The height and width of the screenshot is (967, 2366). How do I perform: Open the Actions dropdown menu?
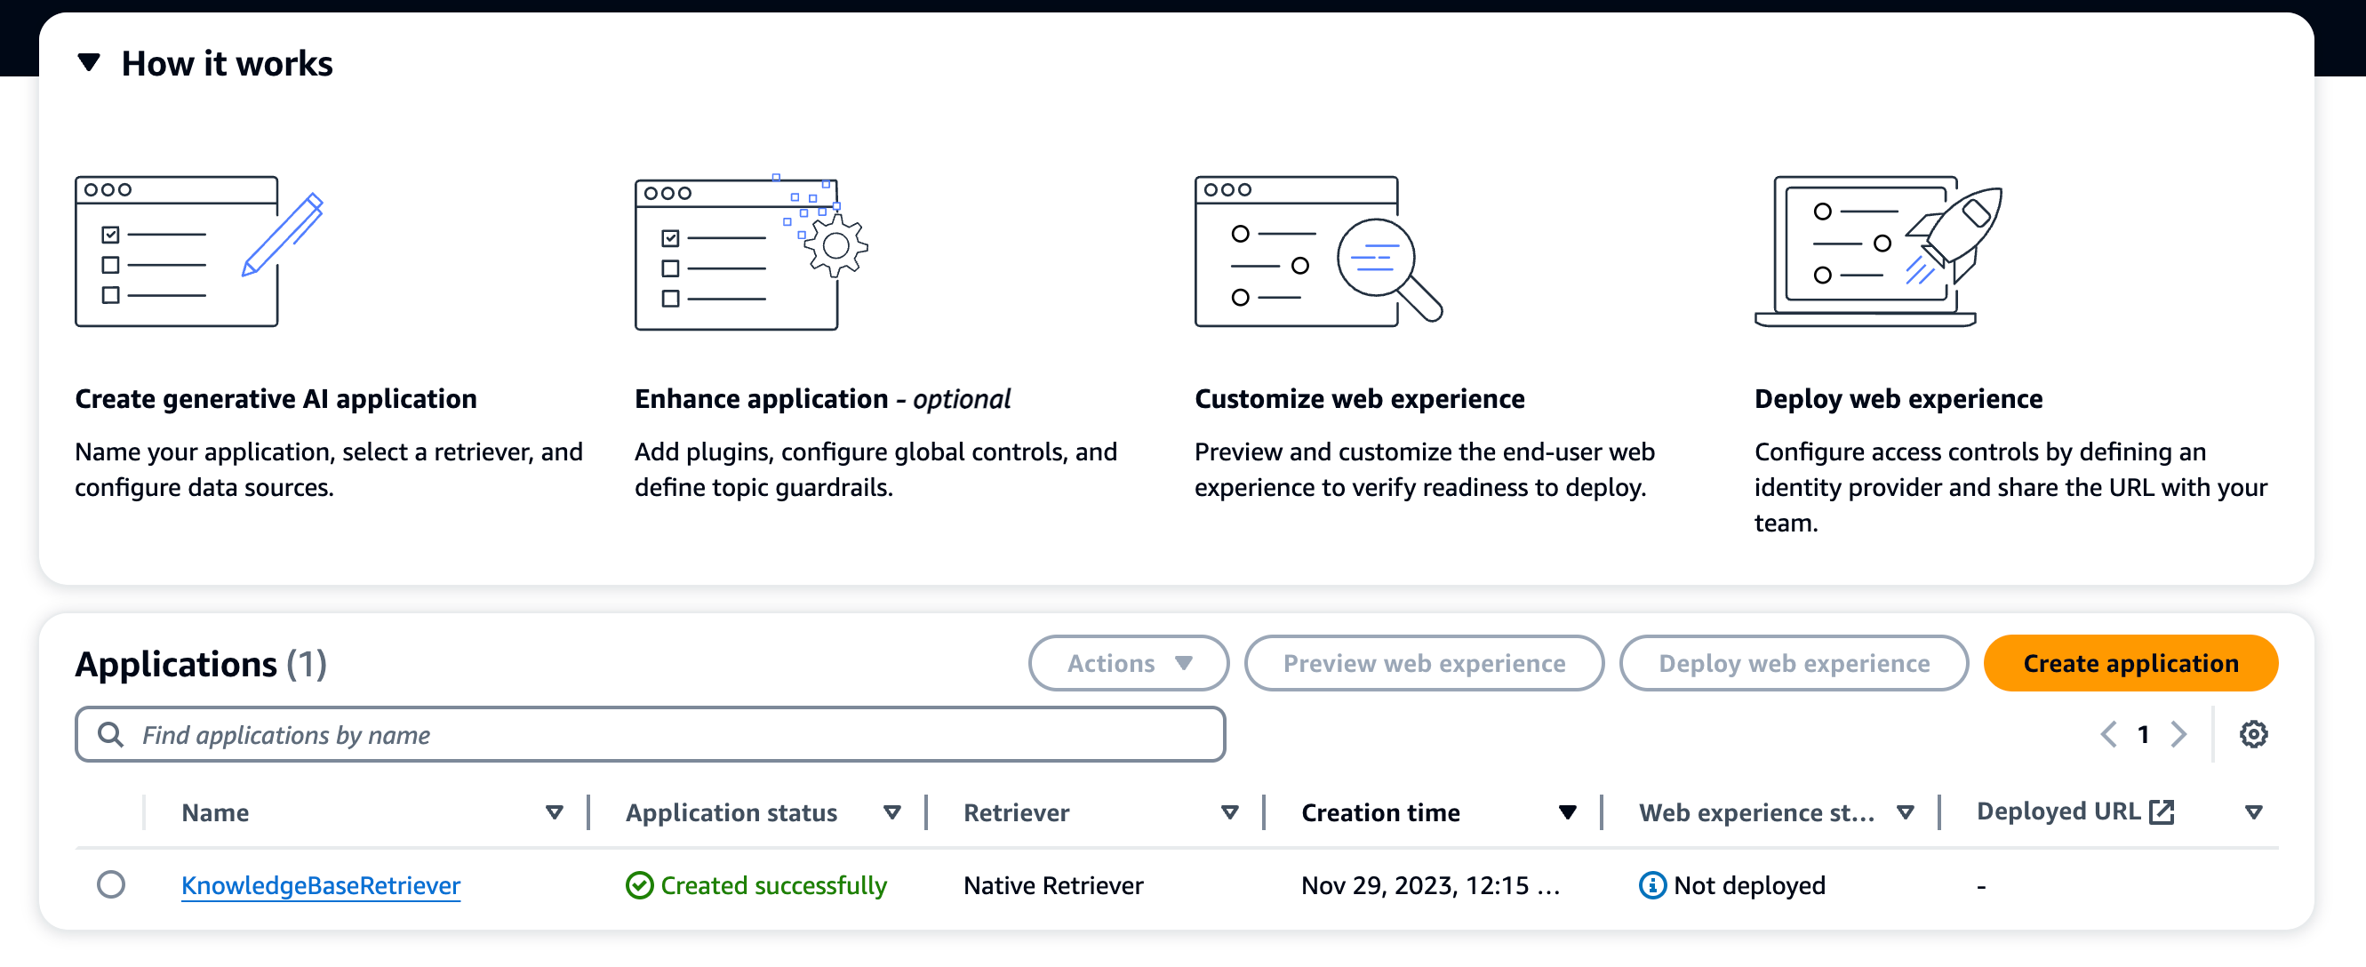click(1128, 663)
